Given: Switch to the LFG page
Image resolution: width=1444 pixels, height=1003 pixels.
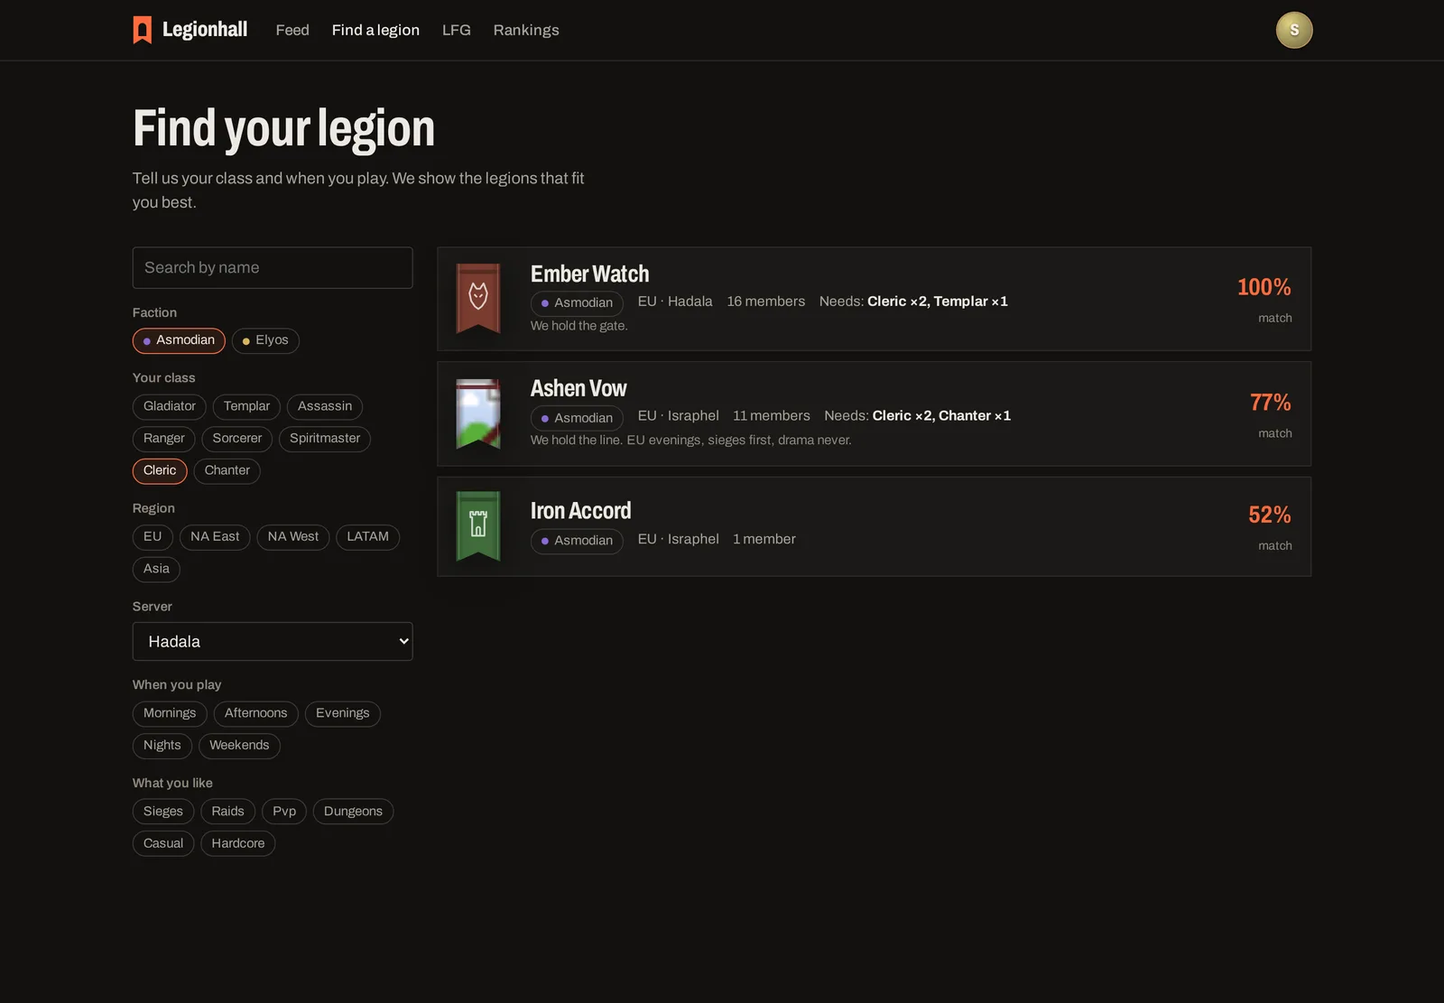Looking at the screenshot, I should 457,30.
